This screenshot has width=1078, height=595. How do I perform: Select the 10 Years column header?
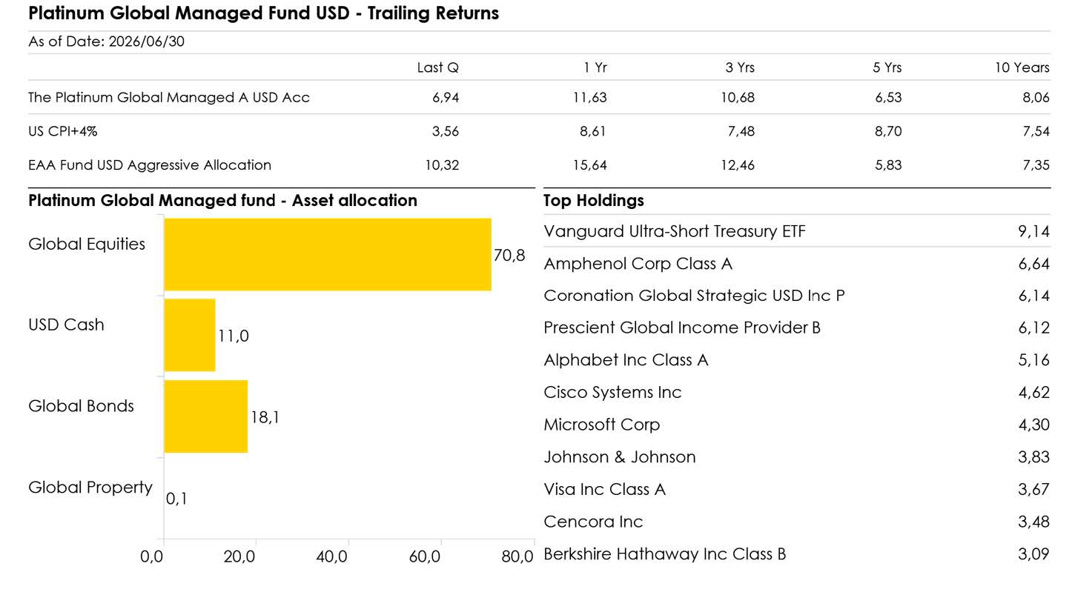tap(1022, 67)
